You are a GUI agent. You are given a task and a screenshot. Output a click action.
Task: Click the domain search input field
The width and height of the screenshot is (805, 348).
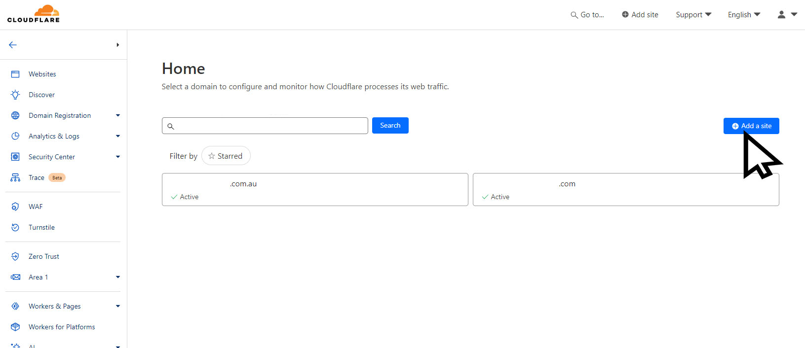[x=265, y=126]
